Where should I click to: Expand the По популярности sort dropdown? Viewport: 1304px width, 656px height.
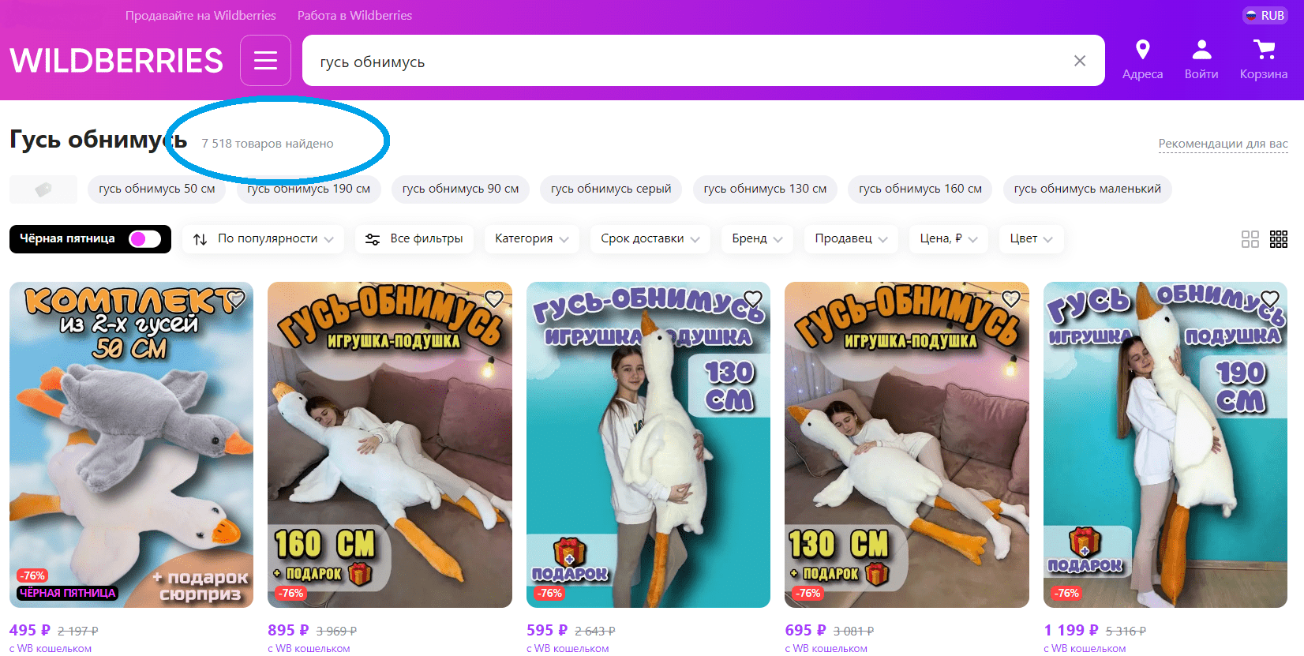point(264,238)
